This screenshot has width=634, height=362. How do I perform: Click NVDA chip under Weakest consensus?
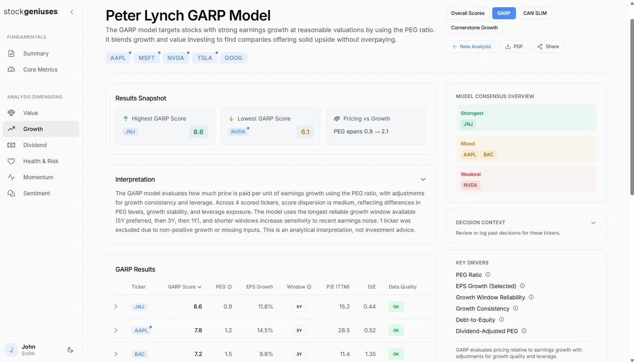tap(470, 185)
